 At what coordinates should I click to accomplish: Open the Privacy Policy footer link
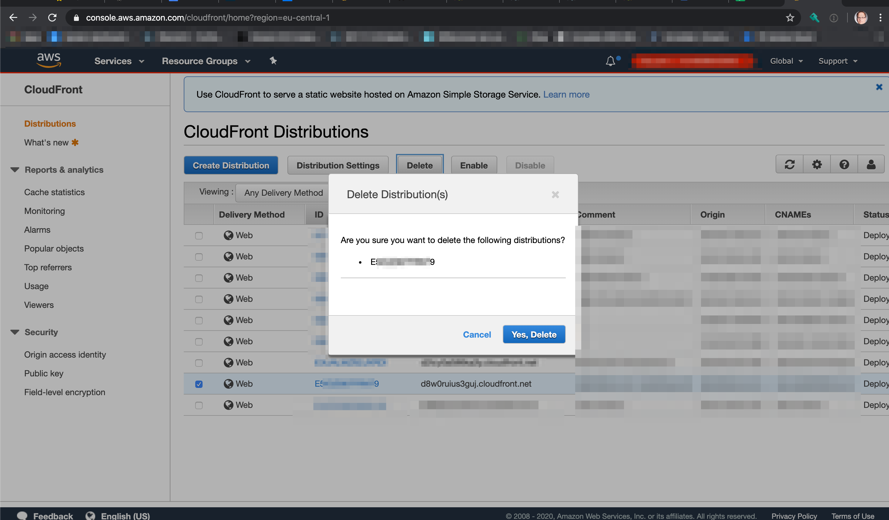pos(794,516)
